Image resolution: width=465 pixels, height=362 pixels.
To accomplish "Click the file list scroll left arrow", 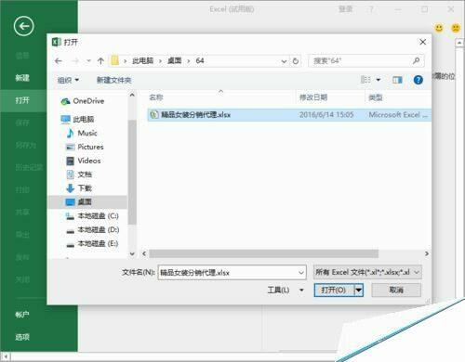I will (144, 253).
